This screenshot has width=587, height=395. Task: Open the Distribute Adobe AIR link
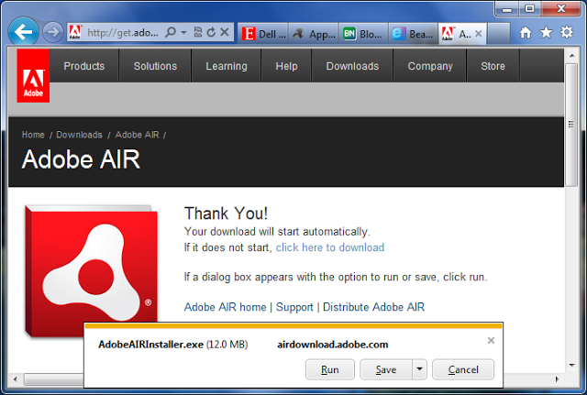click(x=373, y=307)
